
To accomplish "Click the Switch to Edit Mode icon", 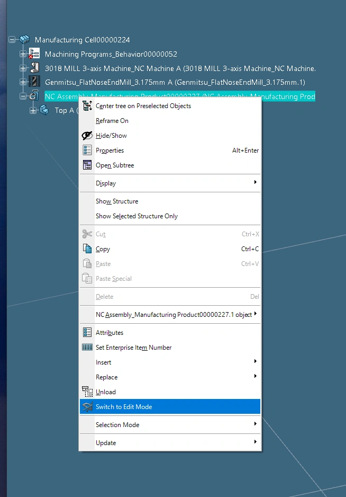I will click(87, 407).
